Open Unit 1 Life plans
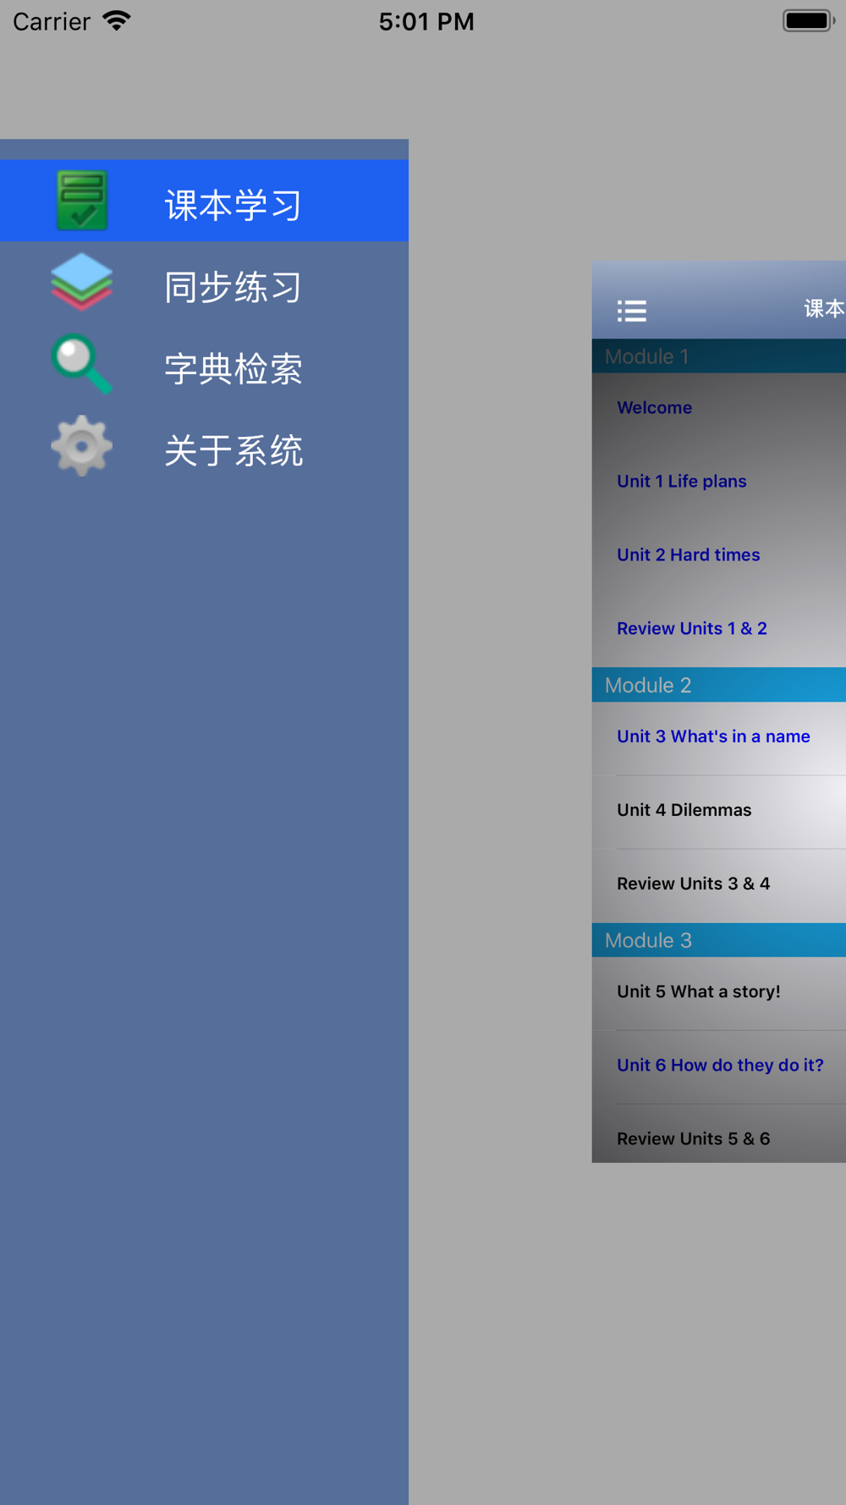 (719, 482)
